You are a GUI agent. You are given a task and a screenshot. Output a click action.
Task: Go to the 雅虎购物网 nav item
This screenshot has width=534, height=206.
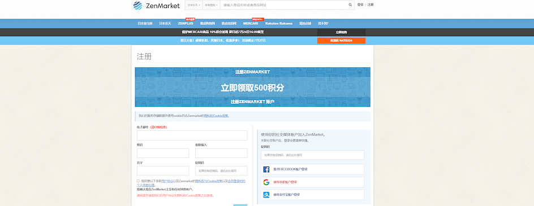click(208, 24)
